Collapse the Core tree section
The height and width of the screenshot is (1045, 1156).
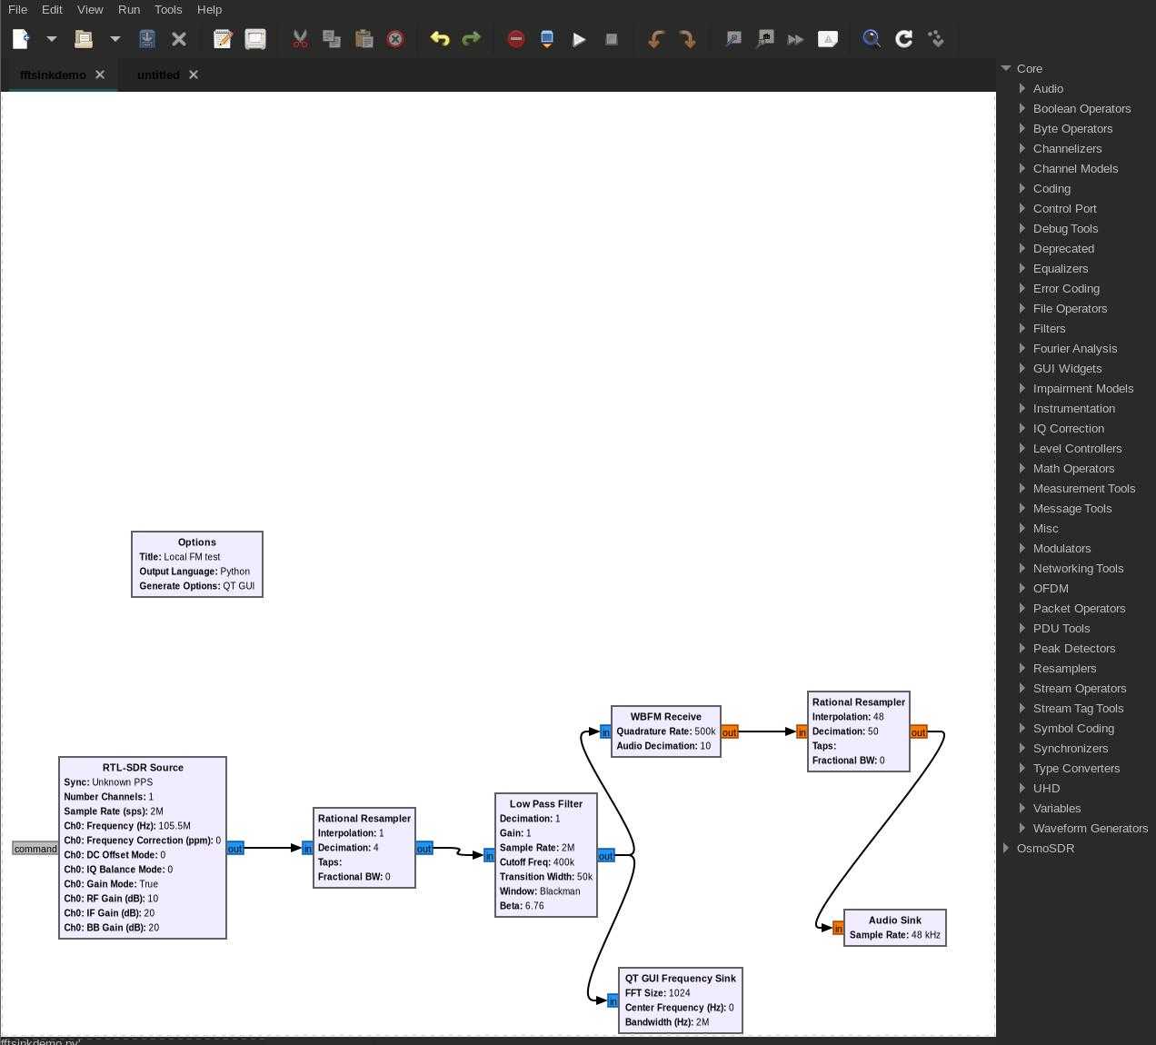coord(1006,68)
